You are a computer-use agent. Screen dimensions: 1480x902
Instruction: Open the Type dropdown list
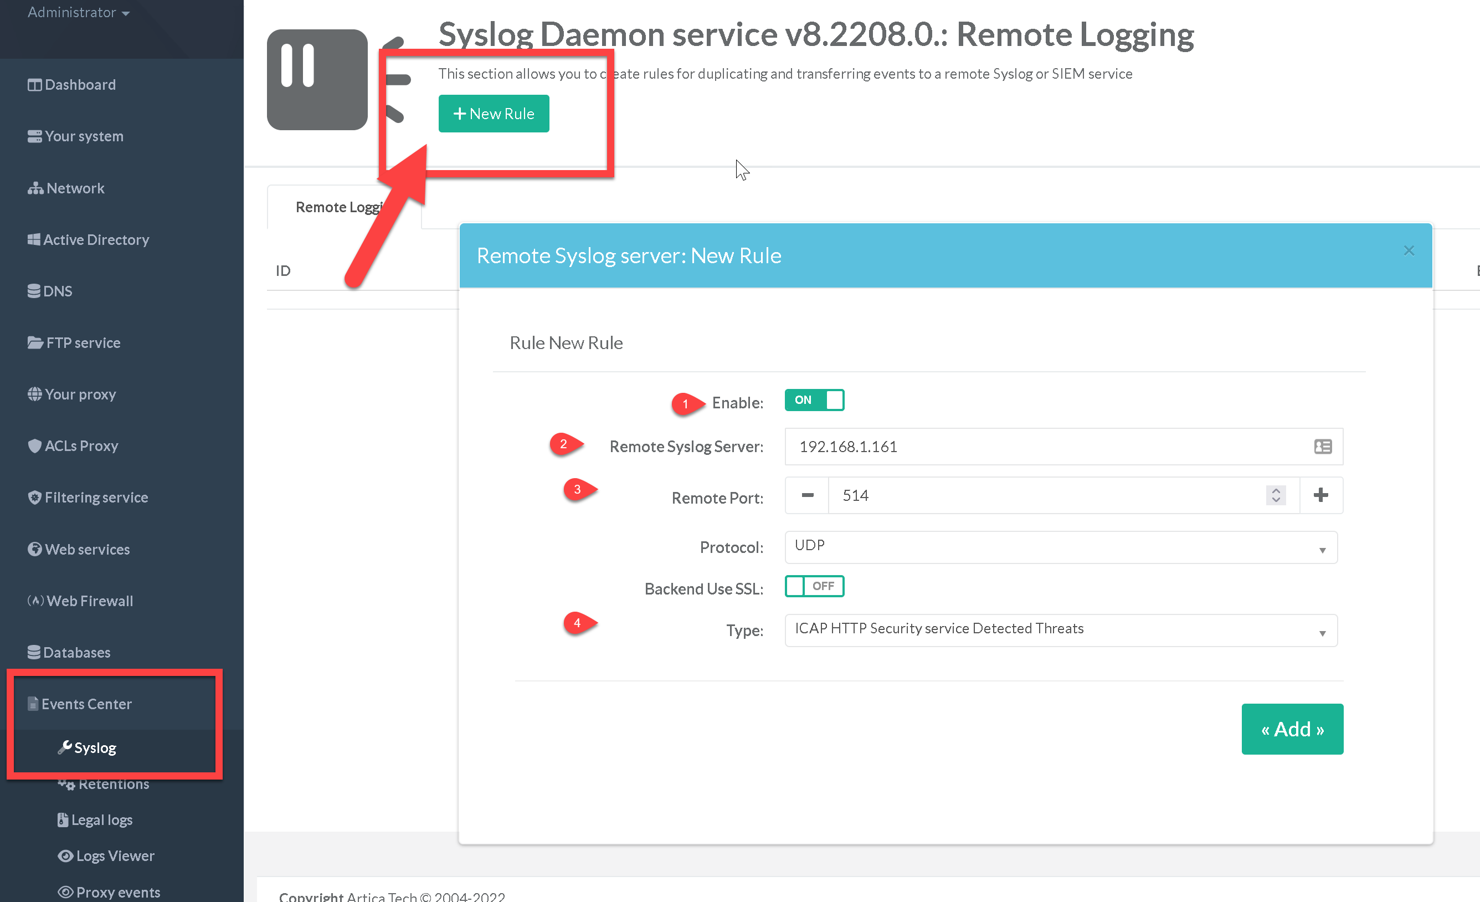tap(1060, 630)
